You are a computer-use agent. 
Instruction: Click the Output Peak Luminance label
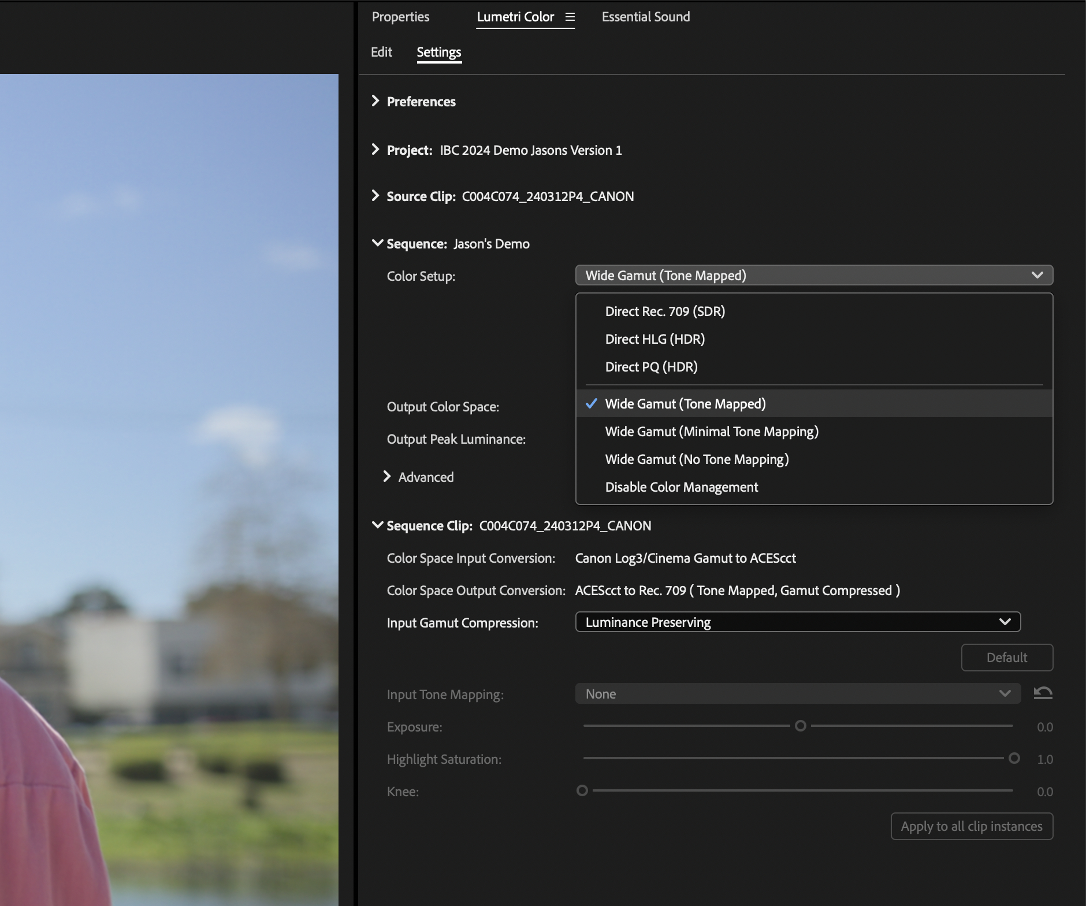pos(456,439)
